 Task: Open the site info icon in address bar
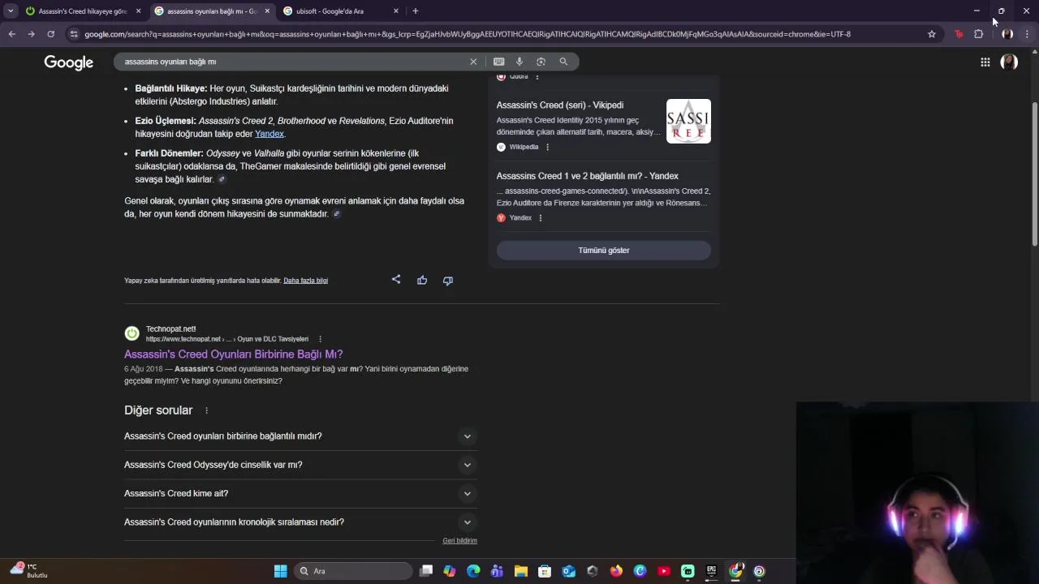(74, 34)
